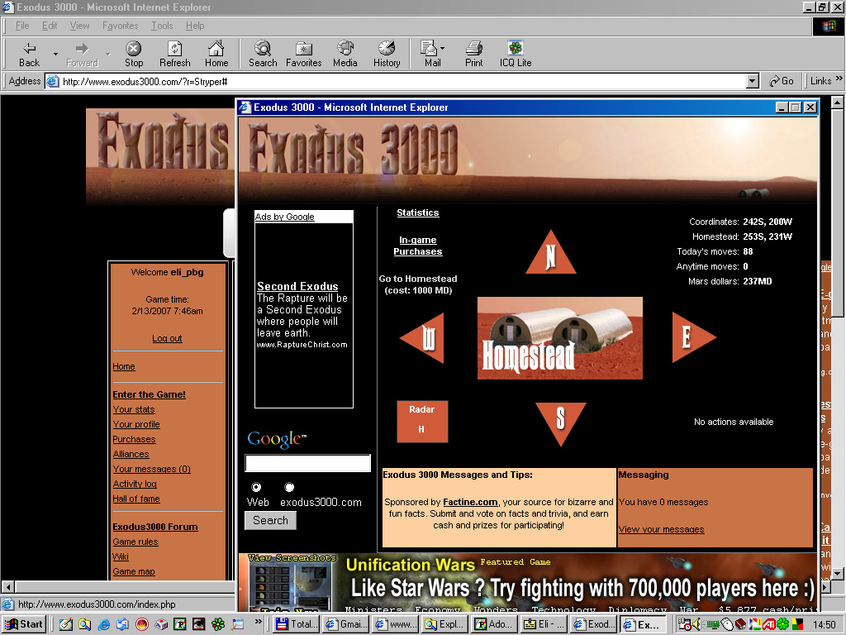Screen dimensions: 846x635
Task: Open the Edit menu
Action: pyautogui.click(x=50, y=26)
